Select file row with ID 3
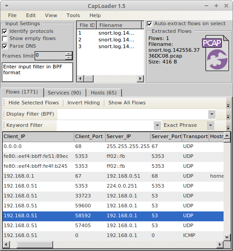Image resolution: width=233 pixels, height=251 pixels. tap(110, 47)
